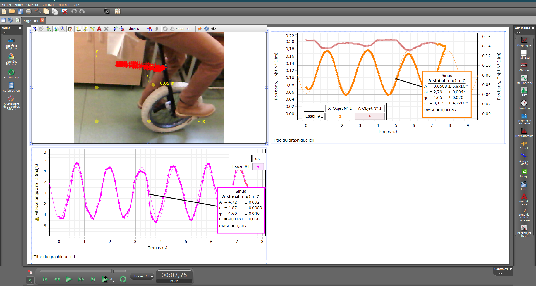Screen dimensions: 536x286
Task: Add an FFT display
Action: point(524,92)
